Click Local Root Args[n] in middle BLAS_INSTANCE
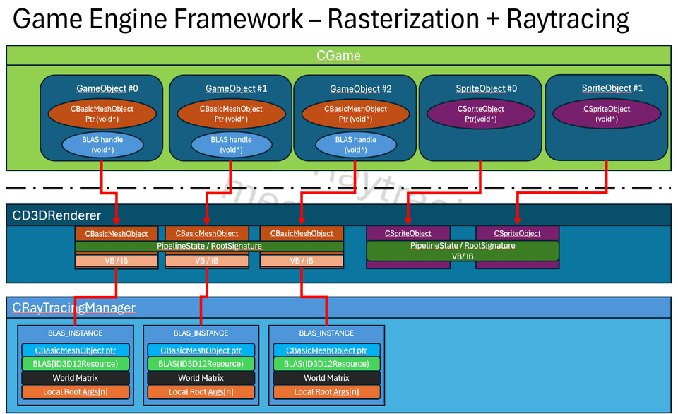Screen dimensions: 678x414 point(201,392)
